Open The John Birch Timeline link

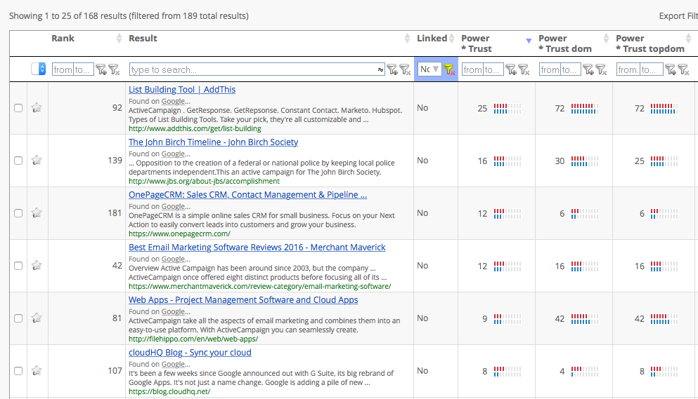[x=213, y=142]
